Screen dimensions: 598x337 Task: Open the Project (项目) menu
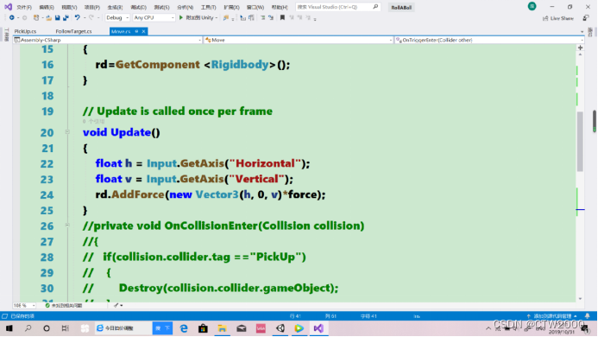coord(92,7)
